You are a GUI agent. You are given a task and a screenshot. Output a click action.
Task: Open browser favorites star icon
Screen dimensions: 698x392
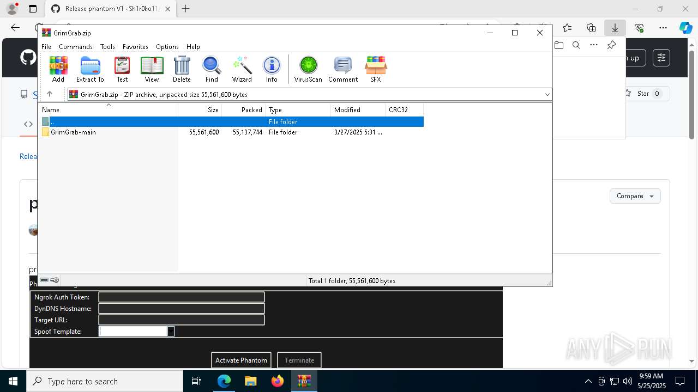coord(567,28)
